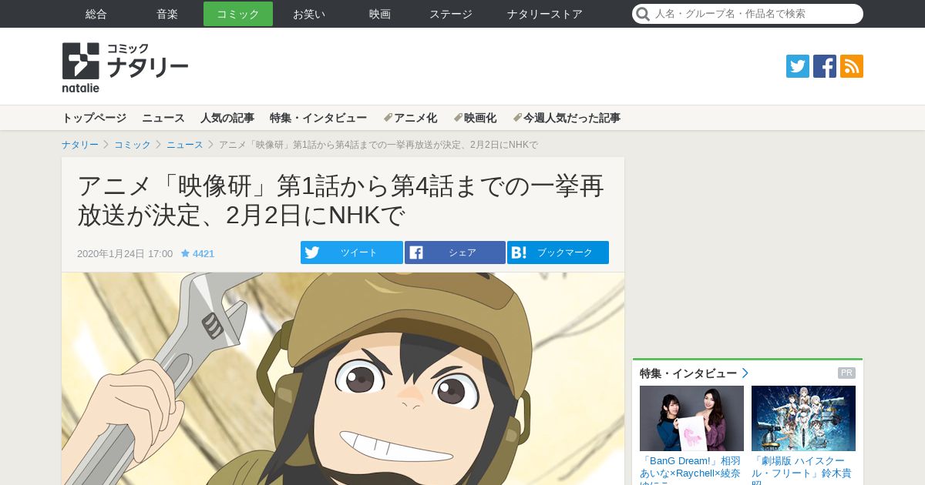Open the Comic Natalie logo homepage

125,67
